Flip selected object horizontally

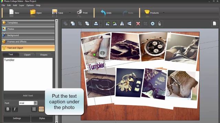pyautogui.click(x=122, y=24)
